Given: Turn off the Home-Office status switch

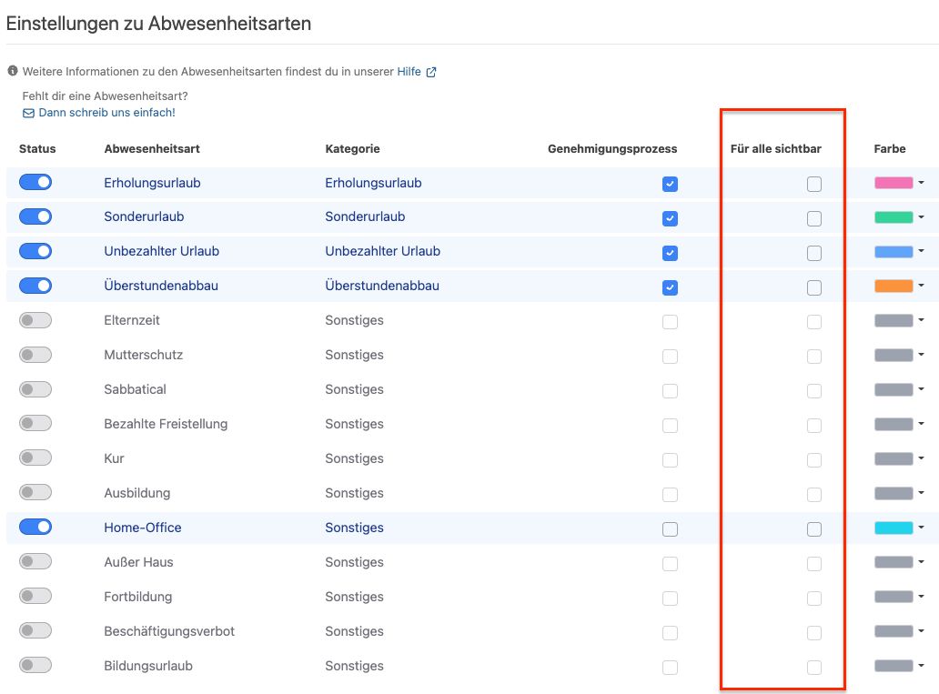Looking at the screenshot, I should click(35, 527).
